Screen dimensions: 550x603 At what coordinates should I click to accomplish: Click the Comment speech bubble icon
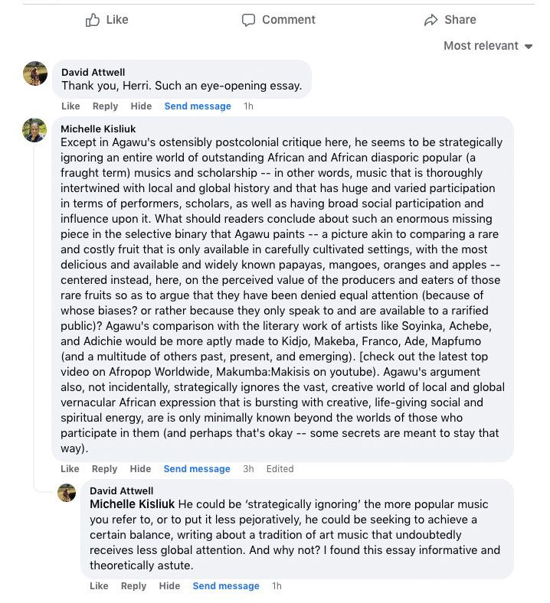pyautogui.click(x=248, y=20)
